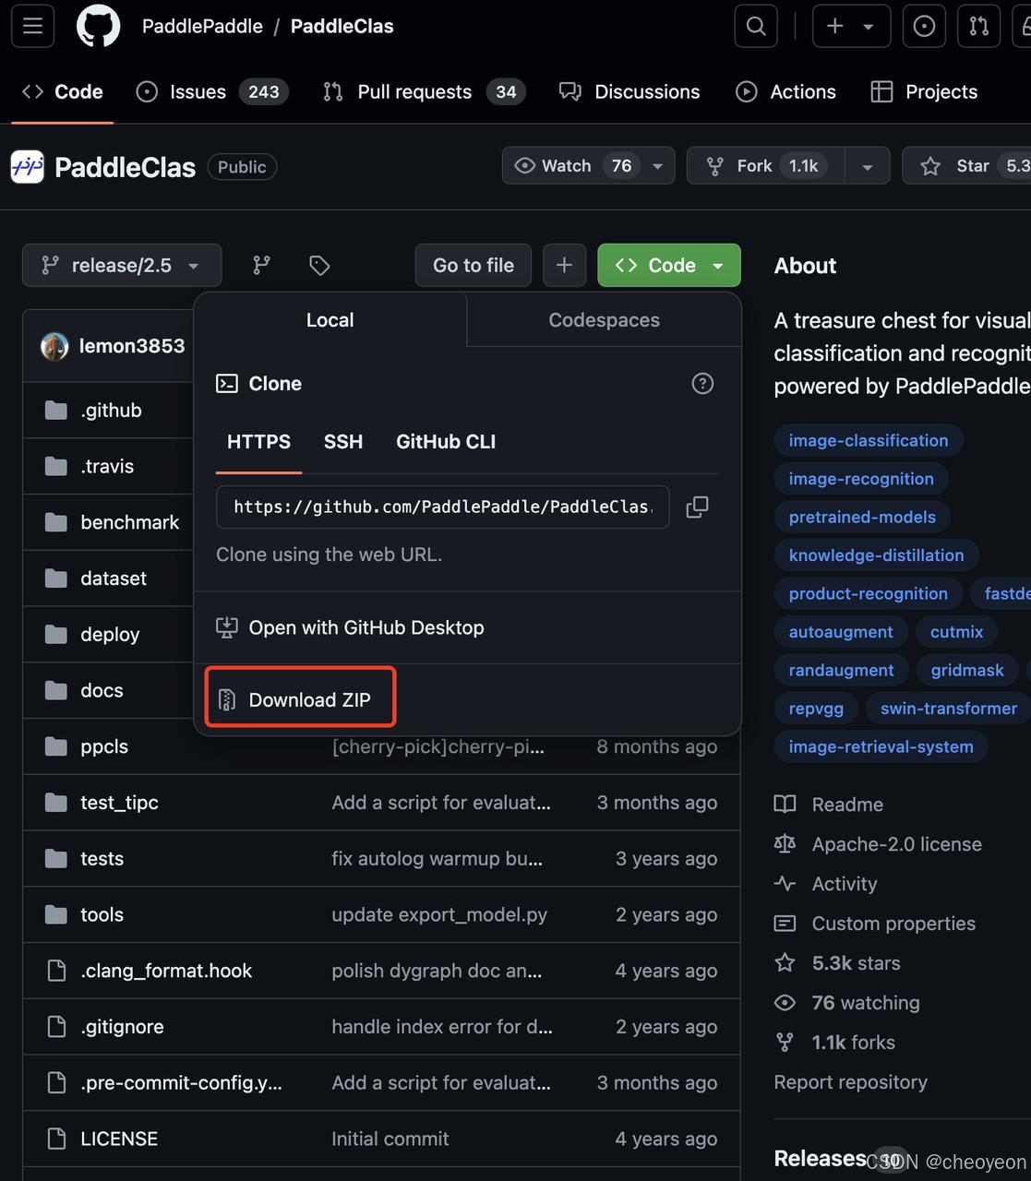Switch to the Actions tab
1031x1181 pixels.
coord(785,91)
